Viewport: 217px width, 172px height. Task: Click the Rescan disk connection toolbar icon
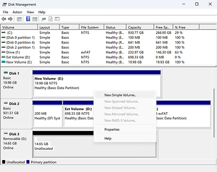click(x=44, y=19)
